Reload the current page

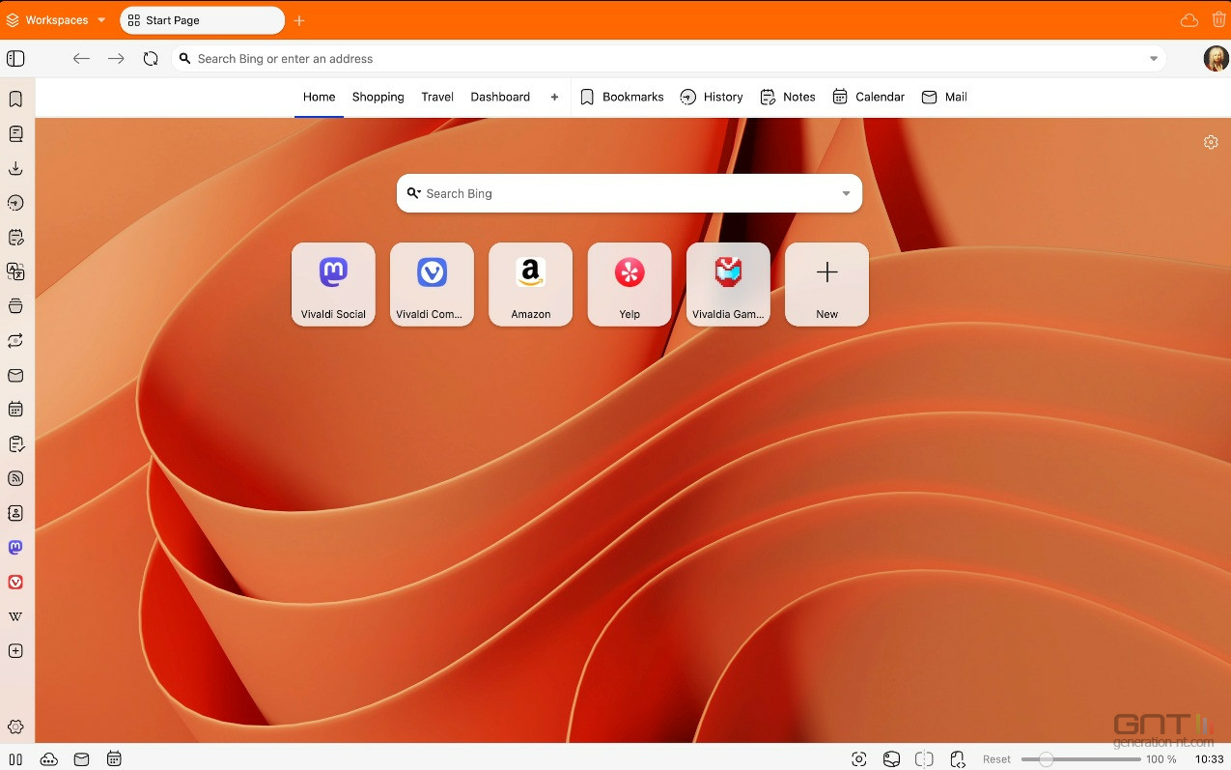(151, 59)
